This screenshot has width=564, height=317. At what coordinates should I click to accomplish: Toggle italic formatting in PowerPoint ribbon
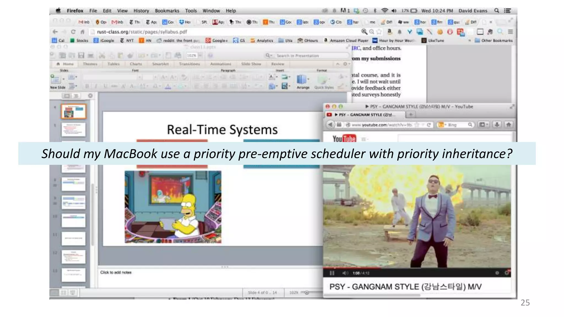[x=96, y=86]
